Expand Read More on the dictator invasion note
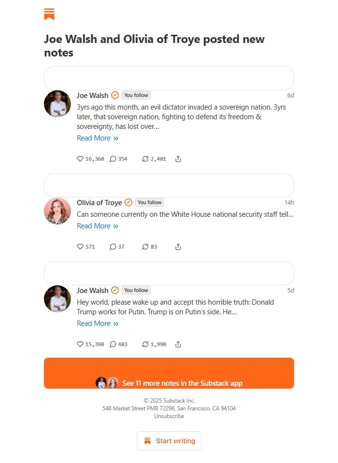 (97, 138)
